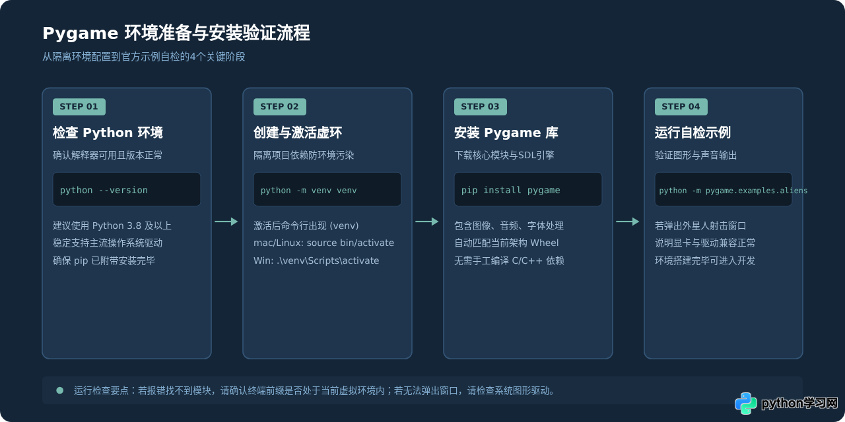Click line 说明显卡与驱动兼容正常
Viewport: 845px width, 422px height.
coord(705,243)
